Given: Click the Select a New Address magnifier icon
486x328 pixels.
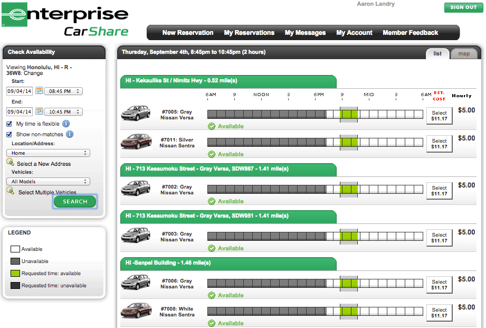Looking at the screenshot, I should point(9,162).
